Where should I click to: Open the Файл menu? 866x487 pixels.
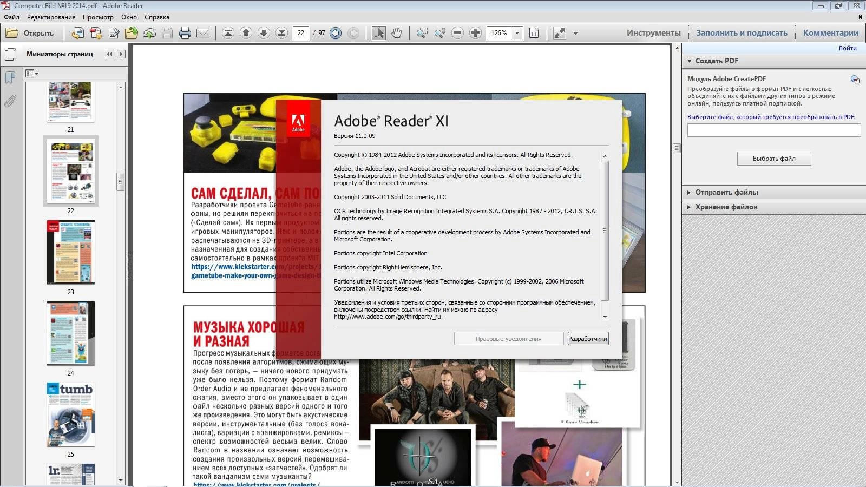(11, 17)
